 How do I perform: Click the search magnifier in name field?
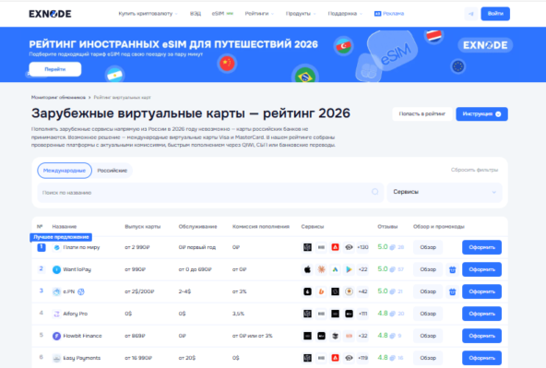375,192
